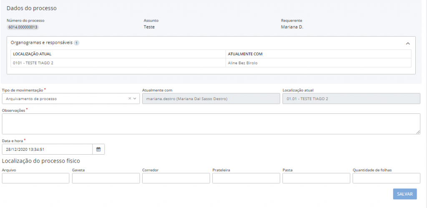Screen dimensions: 427x208
Task: Collapse the Organogramas e responsáveis panel
Action: click(408, 43)
